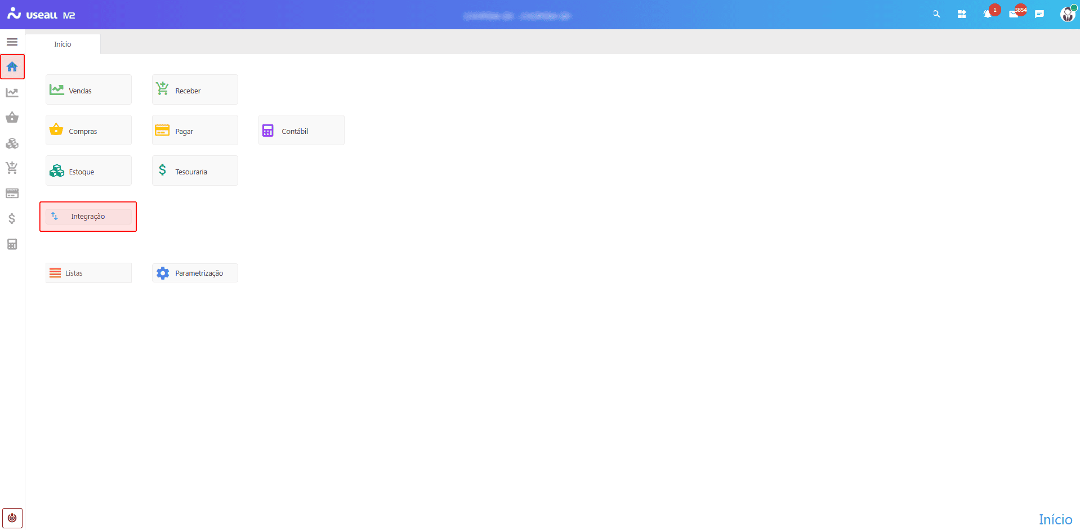This screenshot has width=1080, height=530.
Task: Open the stock boxes sidebar icon
Action: point(12,143)
